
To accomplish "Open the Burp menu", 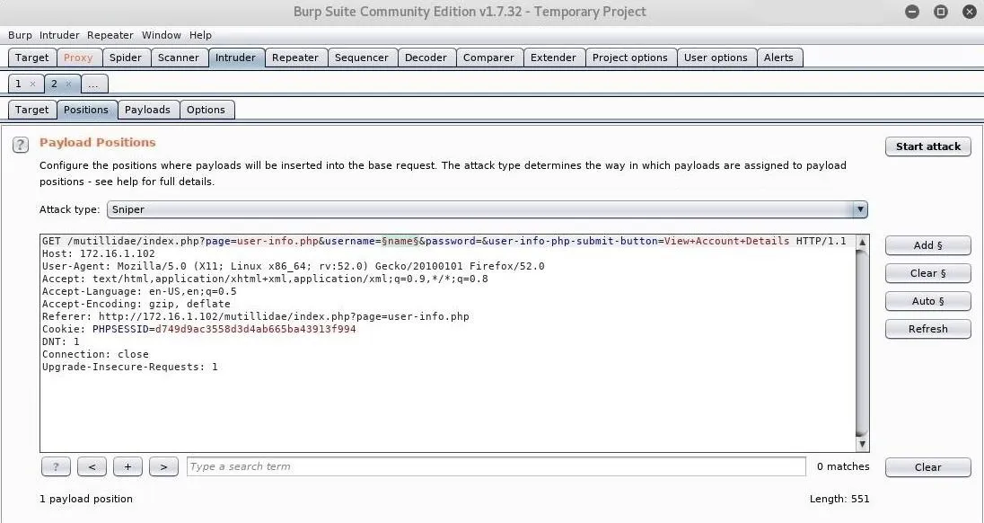I will [20, 35].
